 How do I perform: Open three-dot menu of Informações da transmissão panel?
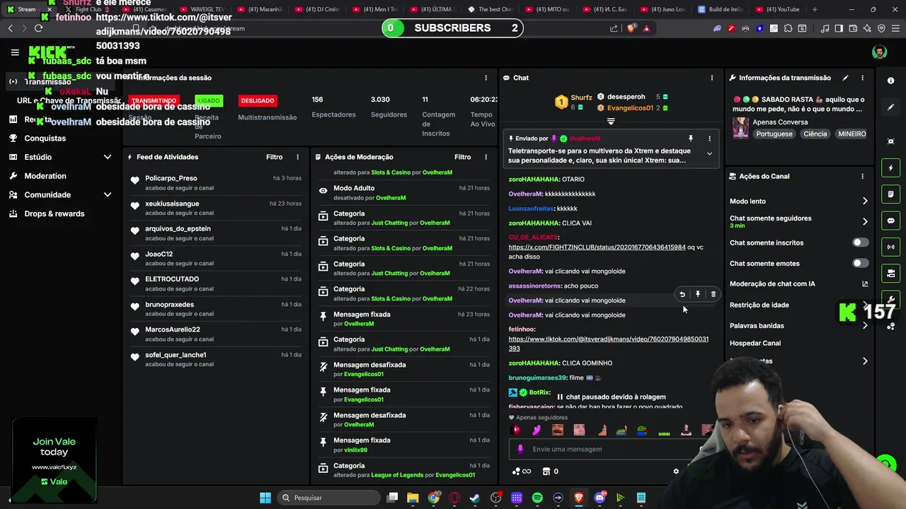(x=862, y=78)
